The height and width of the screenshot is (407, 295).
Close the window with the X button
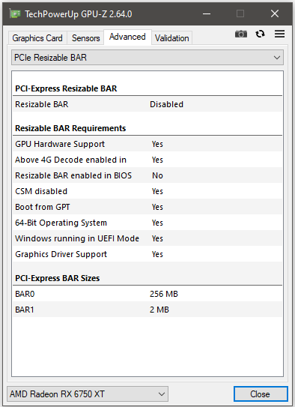275,13
